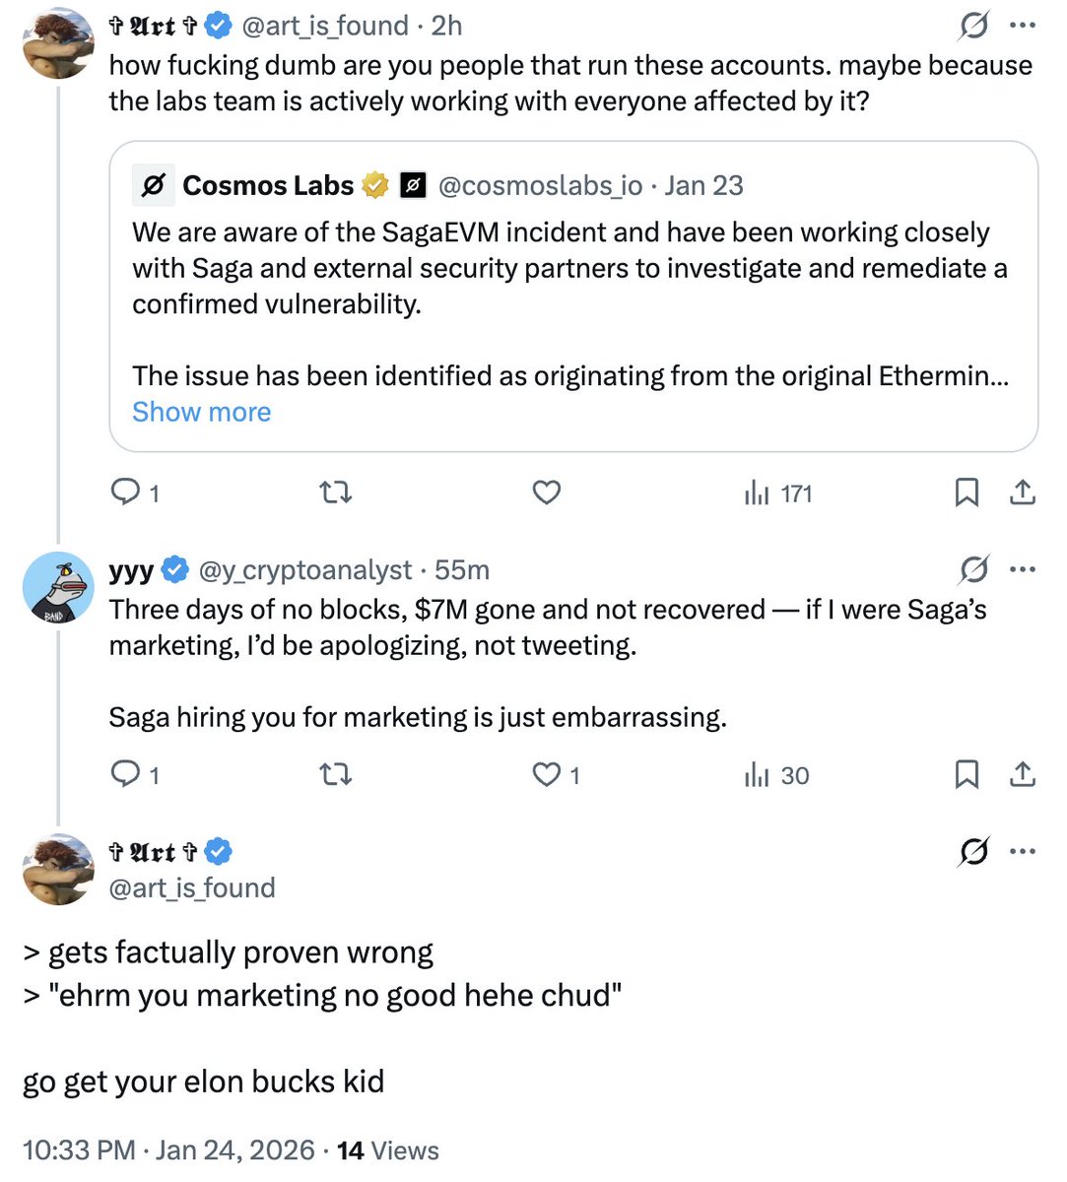Repost Art's tweet quoting Cosmos Labs
The image size is (1067, 1182).
pos(336,492)
